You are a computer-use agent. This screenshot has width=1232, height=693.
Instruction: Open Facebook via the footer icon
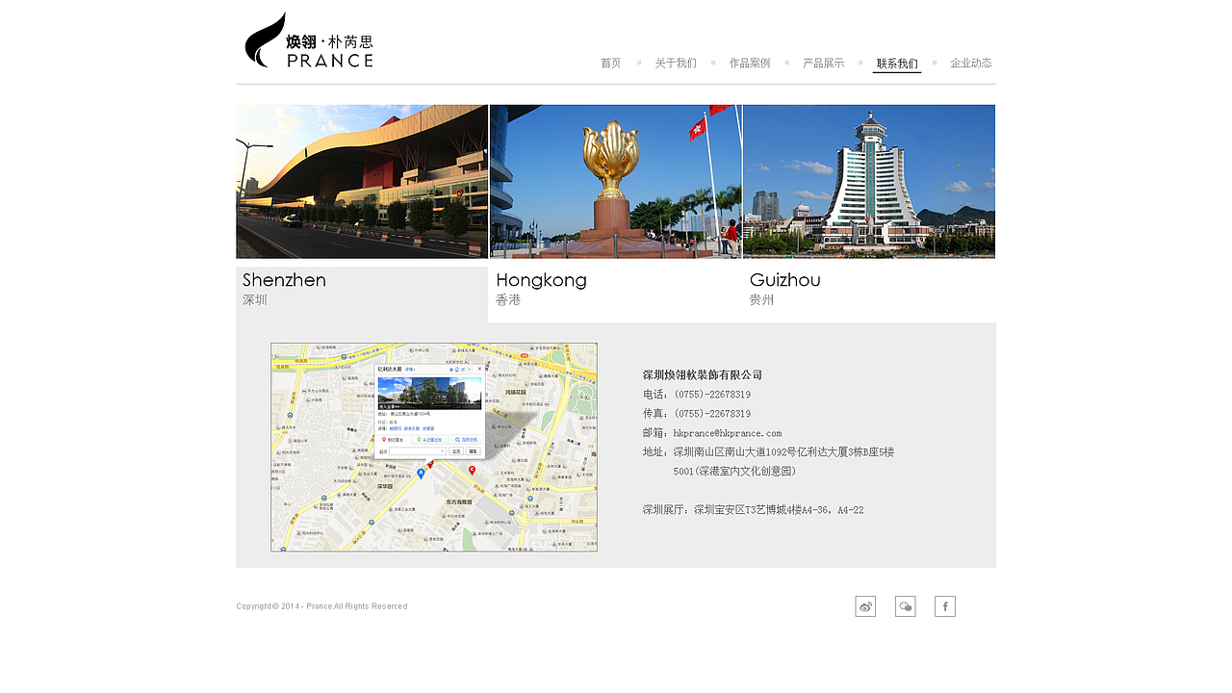click(x=944, y=606)
